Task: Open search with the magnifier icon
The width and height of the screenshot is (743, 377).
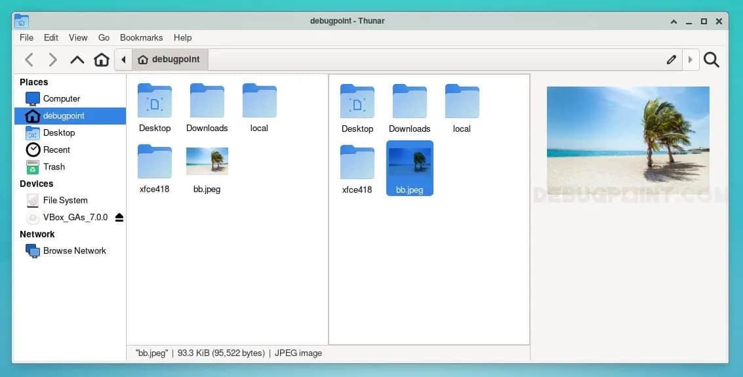Action: 712,60
